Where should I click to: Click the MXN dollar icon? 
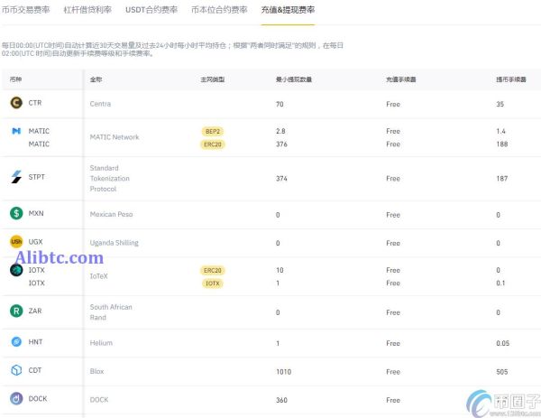pos(16,213)
